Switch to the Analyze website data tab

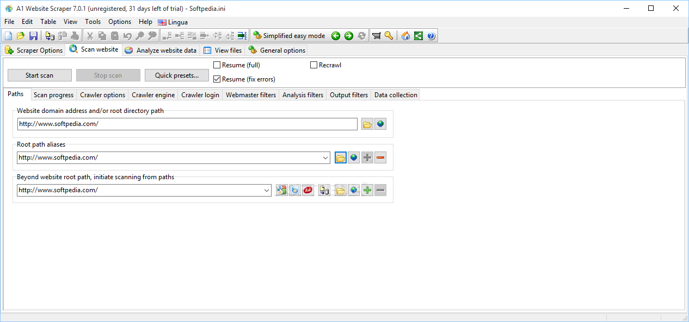click(x=161, y=50)
